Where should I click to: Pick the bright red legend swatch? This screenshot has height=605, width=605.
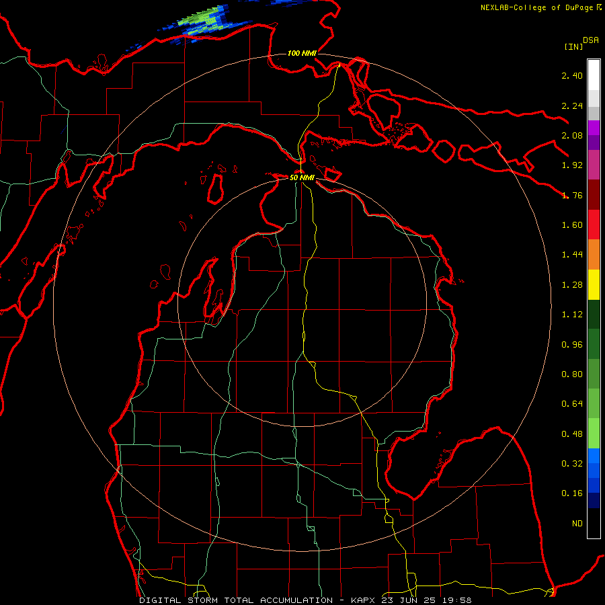click(594, 225)
